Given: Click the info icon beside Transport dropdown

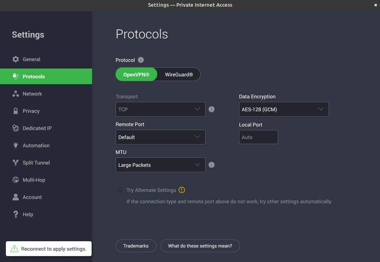Looking at the screenshot, I should coord(212,109).
